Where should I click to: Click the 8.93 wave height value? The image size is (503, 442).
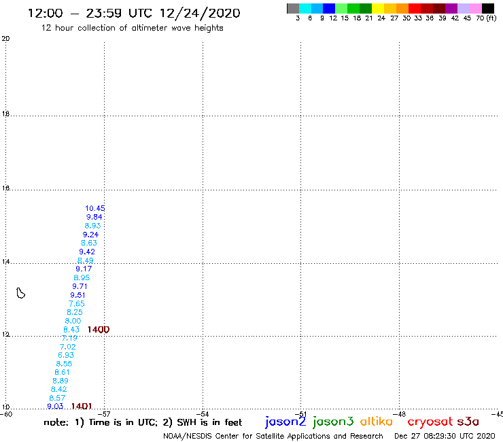coord(92,226)
